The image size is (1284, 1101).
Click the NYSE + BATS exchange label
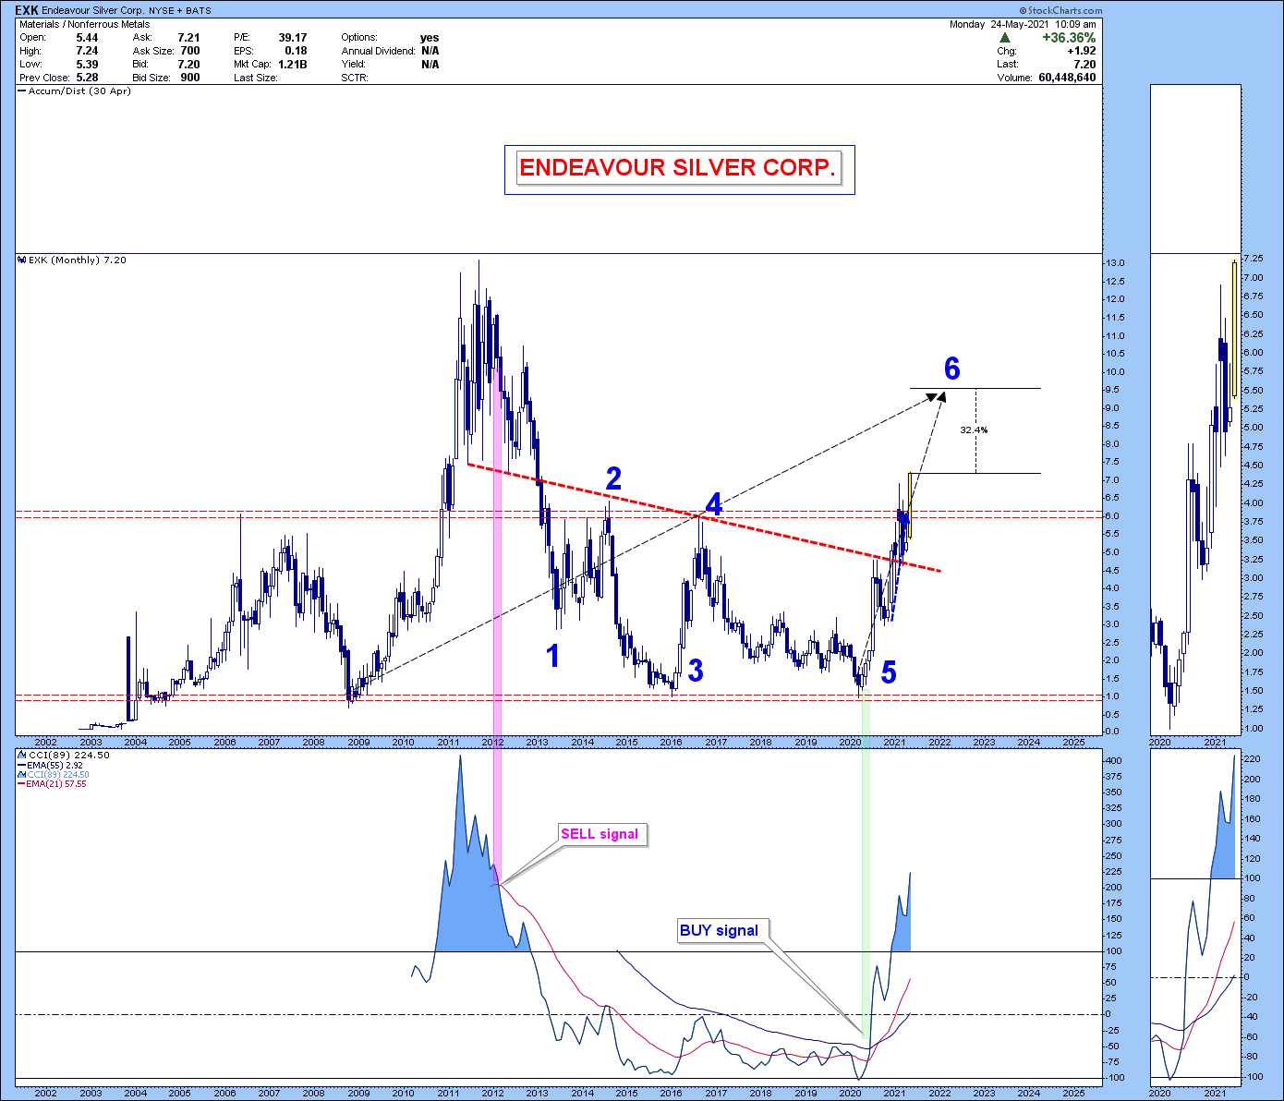(x=180, y=11)
